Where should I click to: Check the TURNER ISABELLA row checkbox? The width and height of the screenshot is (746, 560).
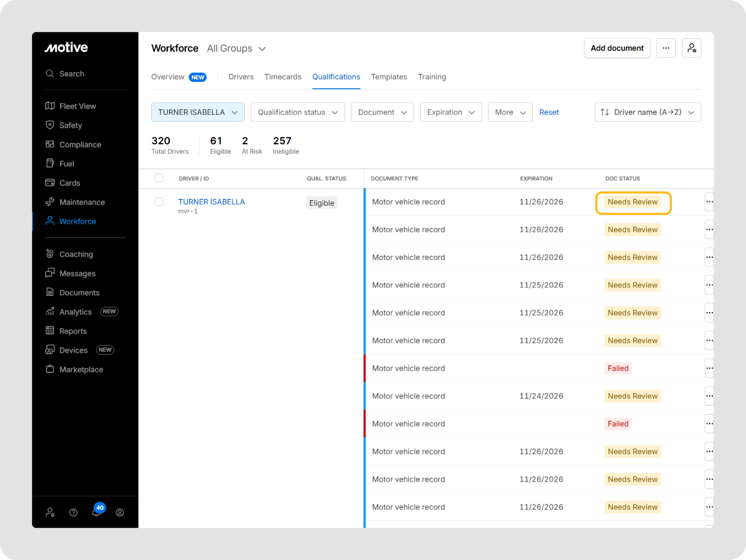tap(159, 202)
